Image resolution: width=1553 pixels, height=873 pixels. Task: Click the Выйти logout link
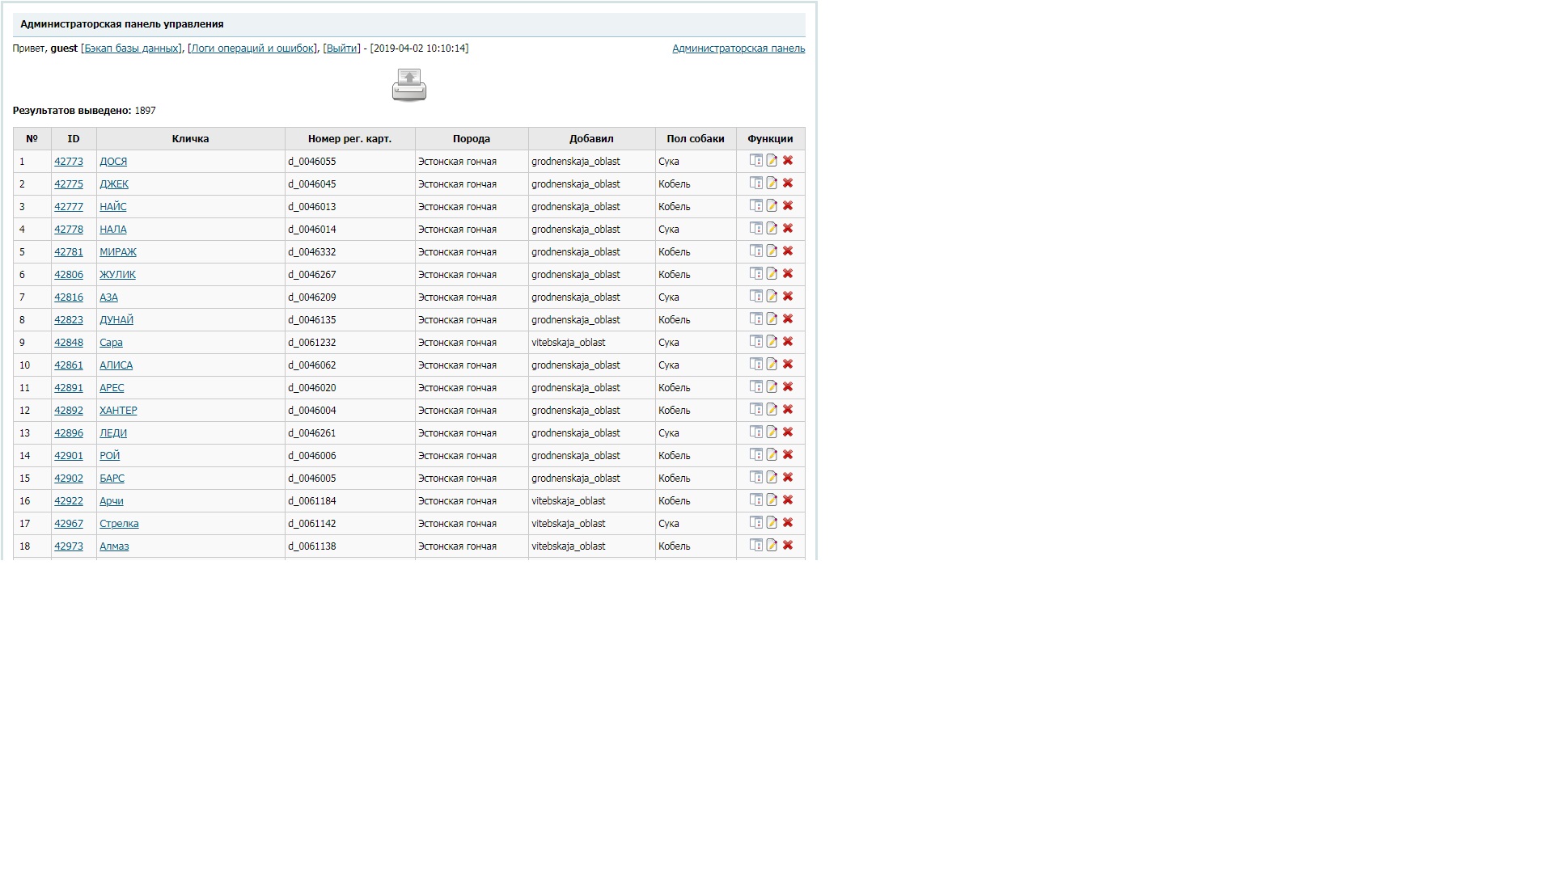coord(341,48)
